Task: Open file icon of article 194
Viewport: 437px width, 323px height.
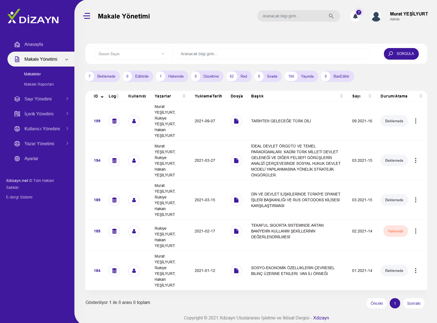Action: tap(236, 160)
